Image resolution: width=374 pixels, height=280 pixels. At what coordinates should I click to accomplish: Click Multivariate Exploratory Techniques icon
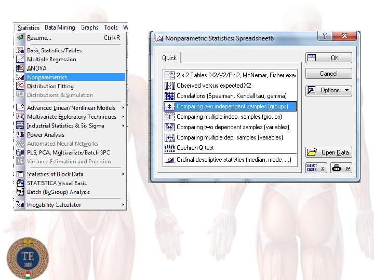tap(20, 117)
